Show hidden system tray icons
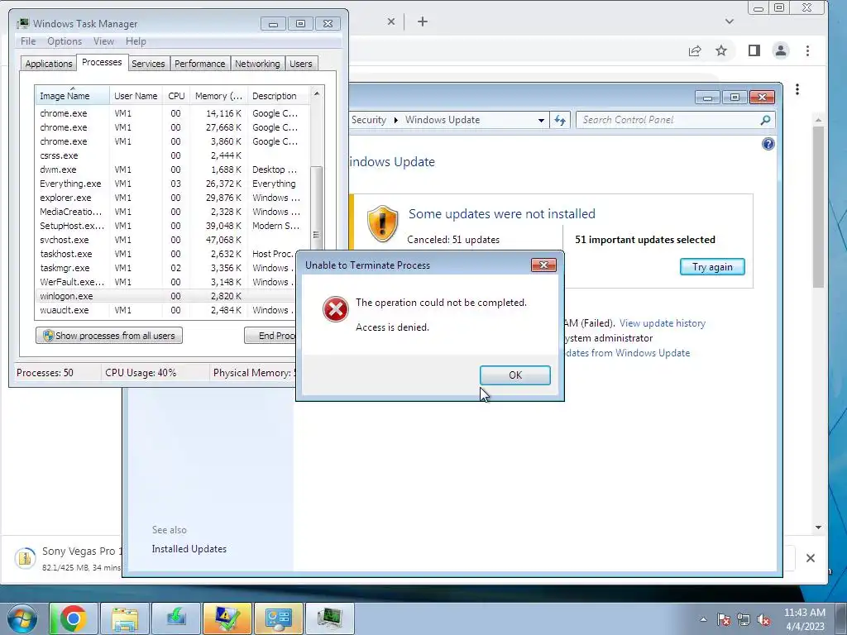This screenshot has height=635, width=847. (x=703, y=619)
